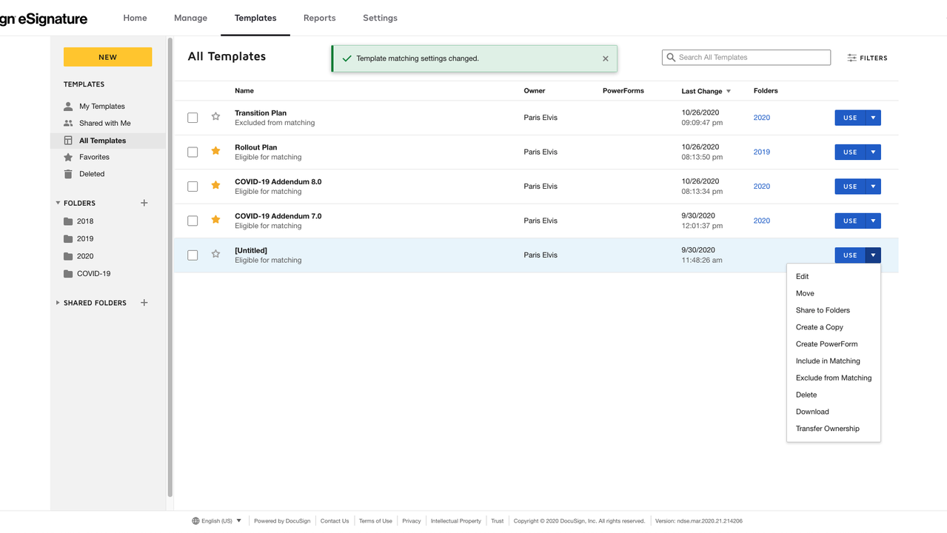Choose Exclude from Matching in menu
947x533 pixels.
coord(833,378)
